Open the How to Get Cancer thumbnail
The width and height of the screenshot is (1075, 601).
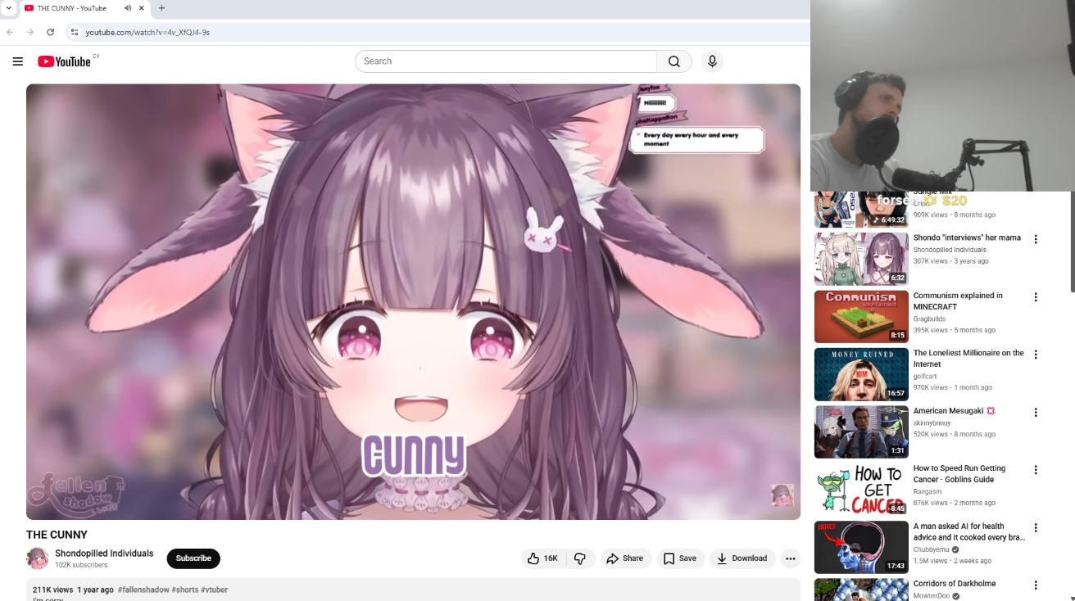[x=861, y=490]
